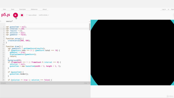The width and height of the screenshot is (174, 98).
Task: Select the sketch.js file tab
Action: (x=9, y=21)
